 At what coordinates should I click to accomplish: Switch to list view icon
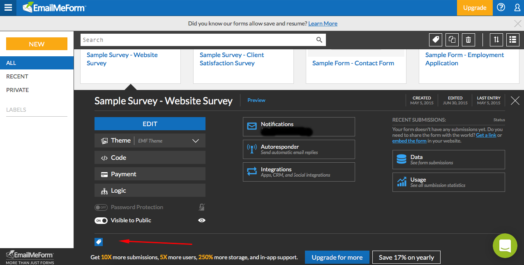pos(512,39)
